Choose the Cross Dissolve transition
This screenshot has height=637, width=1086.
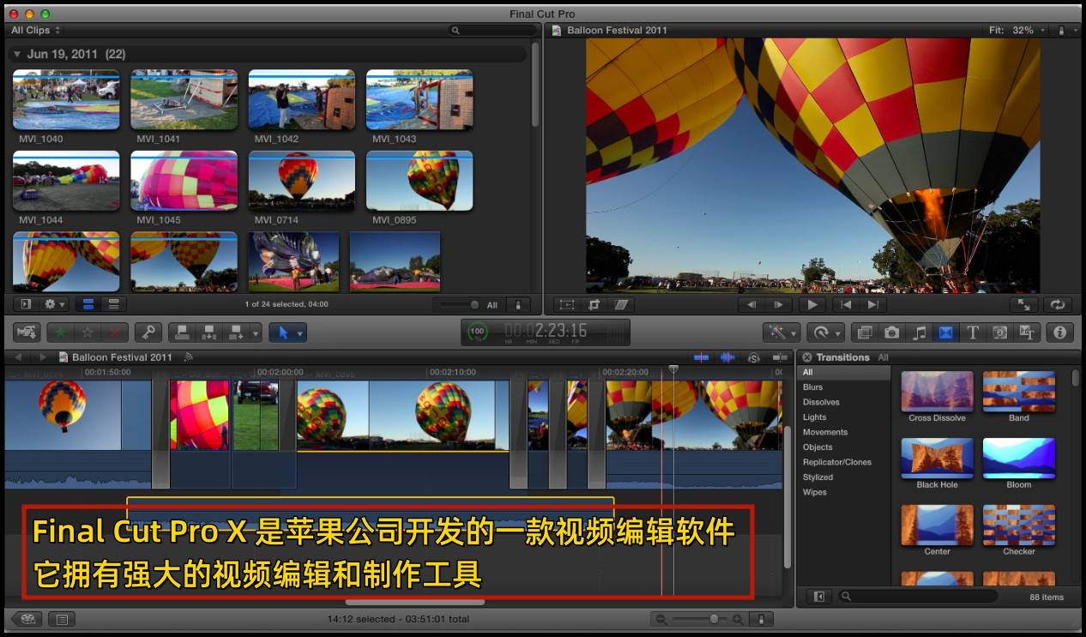click(x=937, y=392)
